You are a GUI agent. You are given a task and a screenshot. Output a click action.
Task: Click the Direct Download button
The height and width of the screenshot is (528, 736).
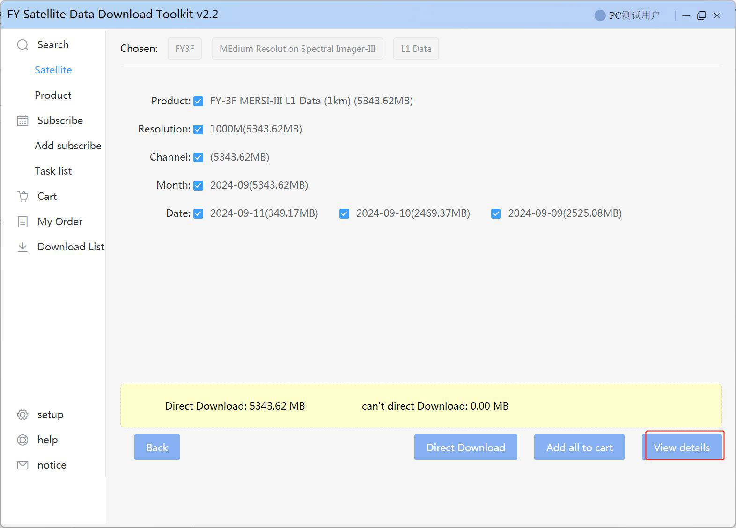(x=465, y=447)
